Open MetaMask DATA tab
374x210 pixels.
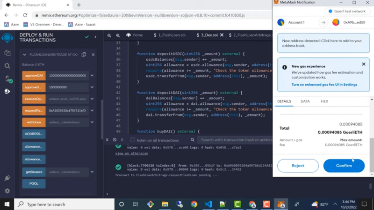pyautogui.click(x=305, y=101)
